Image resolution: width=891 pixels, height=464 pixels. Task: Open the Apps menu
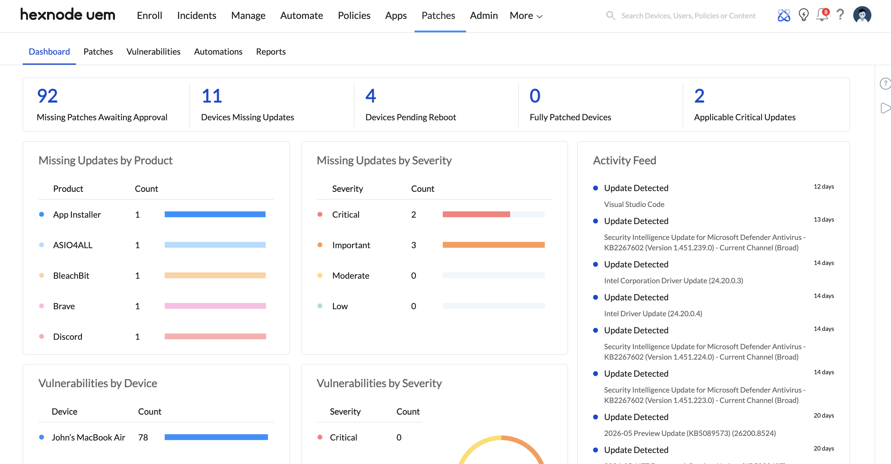(396, 16)
